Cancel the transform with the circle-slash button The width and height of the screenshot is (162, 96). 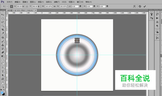tap(140, 6)
